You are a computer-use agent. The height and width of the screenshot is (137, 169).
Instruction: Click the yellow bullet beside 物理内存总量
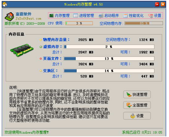click(41, 40)
